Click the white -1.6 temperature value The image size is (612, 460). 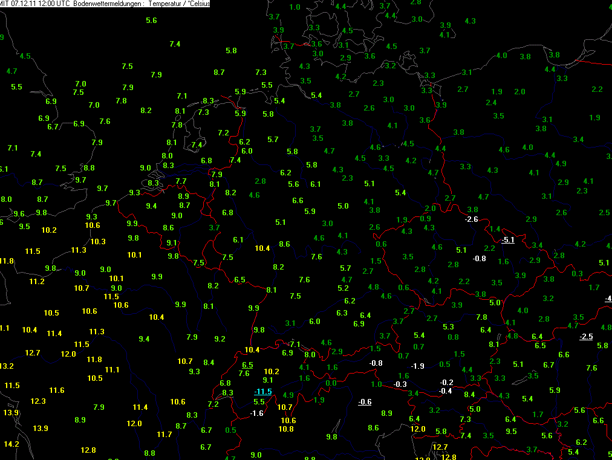[x=257, y=413]
